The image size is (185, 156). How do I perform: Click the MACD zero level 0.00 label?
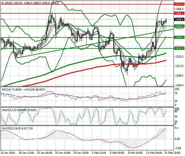(x=177, y=139)
